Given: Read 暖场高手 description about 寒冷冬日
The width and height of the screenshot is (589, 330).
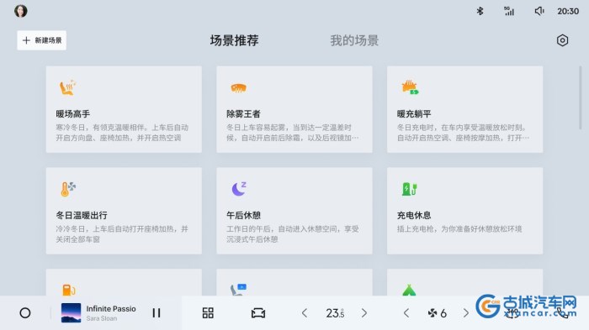Looking at the screenshot, I should point(122,133).
